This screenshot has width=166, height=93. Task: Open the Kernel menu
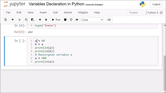(x=68, y=13)
